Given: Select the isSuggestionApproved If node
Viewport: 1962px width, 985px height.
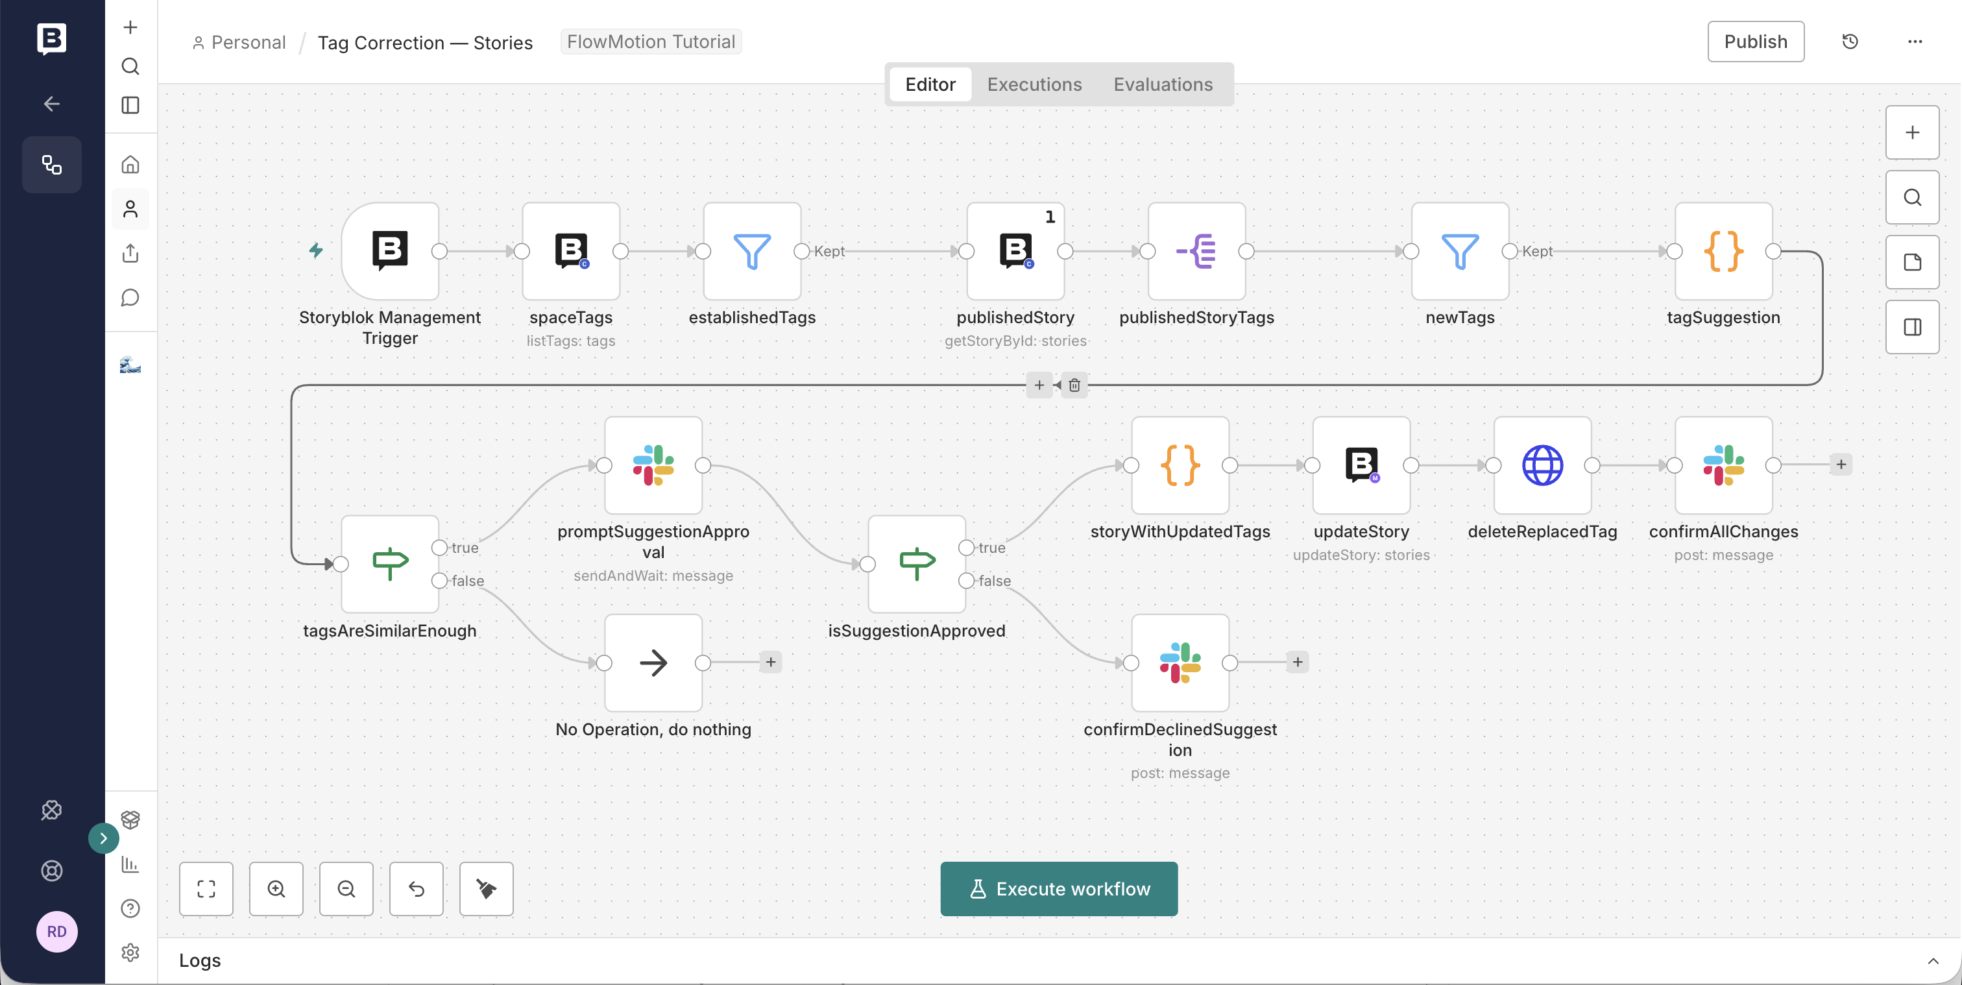Looking at the screenshot, I should [x=916, y=564].
